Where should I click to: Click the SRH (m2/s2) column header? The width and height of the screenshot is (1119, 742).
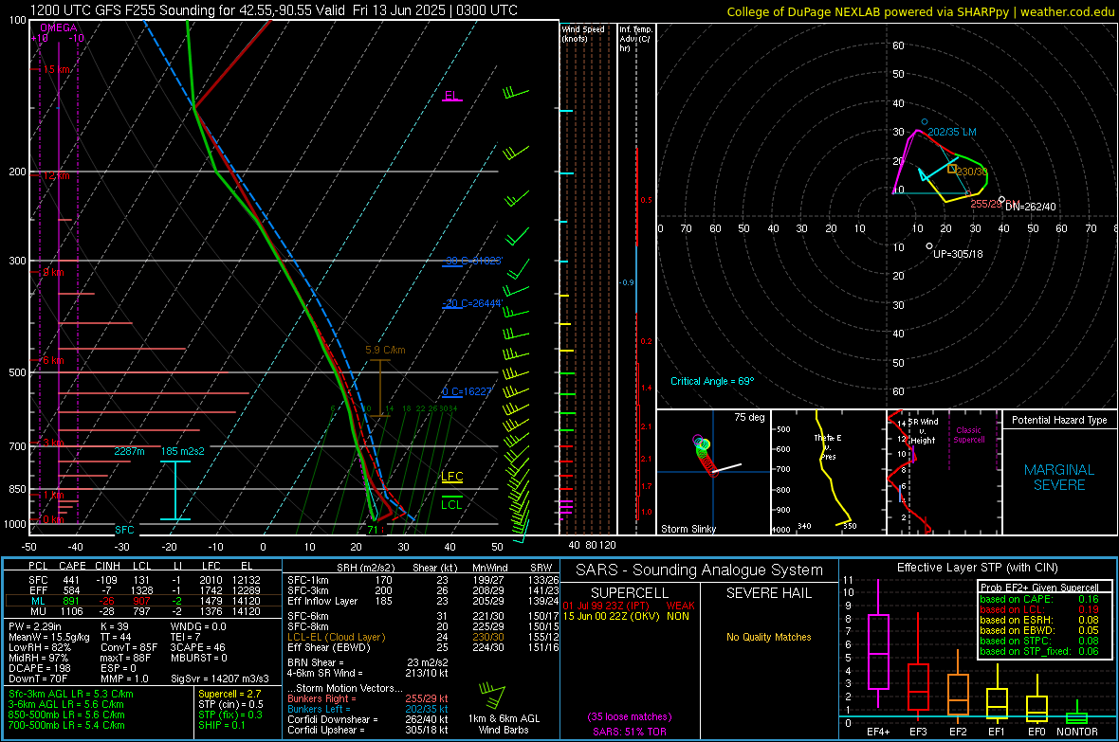pyautogui.click(x=364, y=568)
